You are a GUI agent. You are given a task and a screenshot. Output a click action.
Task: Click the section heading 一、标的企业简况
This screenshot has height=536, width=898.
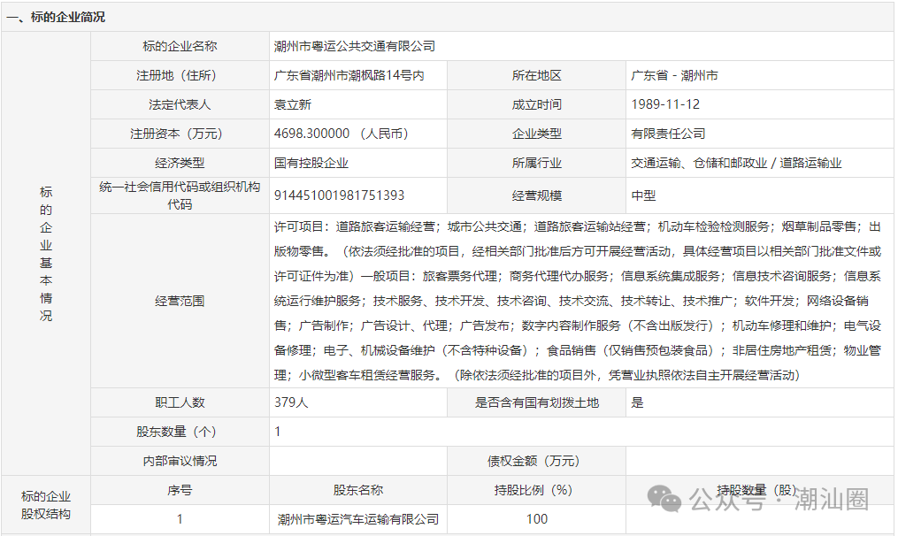coord(56,17)
